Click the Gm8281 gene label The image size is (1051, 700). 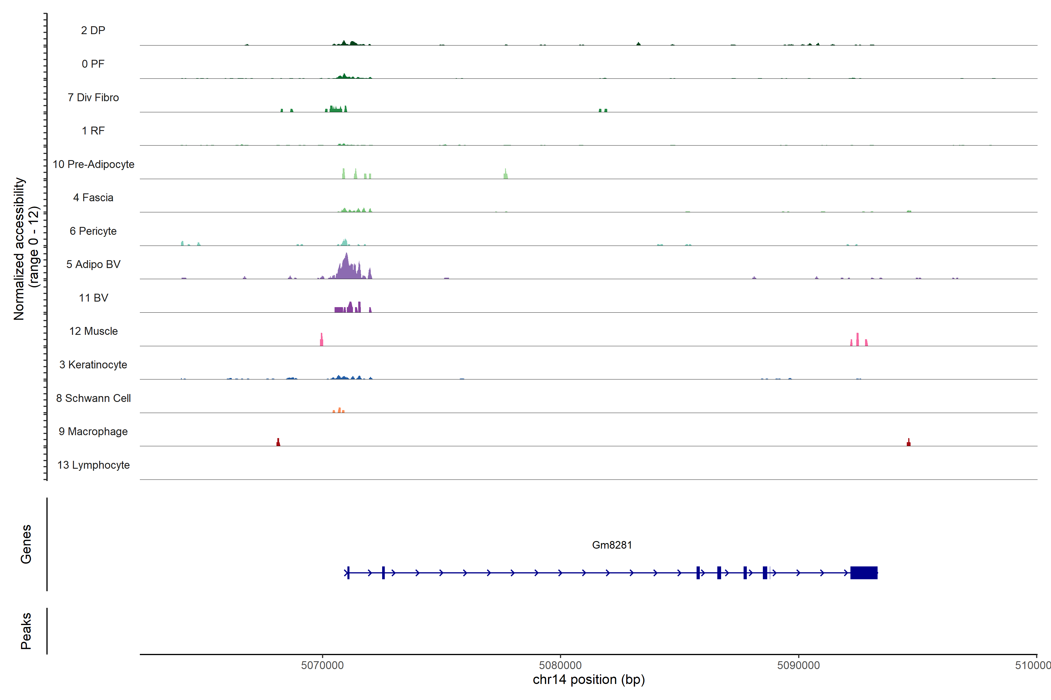[x=612, y=545]
